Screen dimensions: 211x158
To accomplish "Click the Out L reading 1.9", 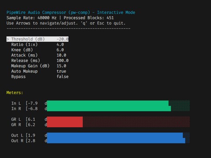I will tap(32, 135).
